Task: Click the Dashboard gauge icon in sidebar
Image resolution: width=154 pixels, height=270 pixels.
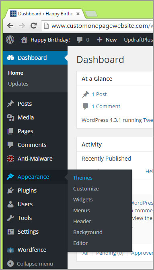Action: [10, 58]
